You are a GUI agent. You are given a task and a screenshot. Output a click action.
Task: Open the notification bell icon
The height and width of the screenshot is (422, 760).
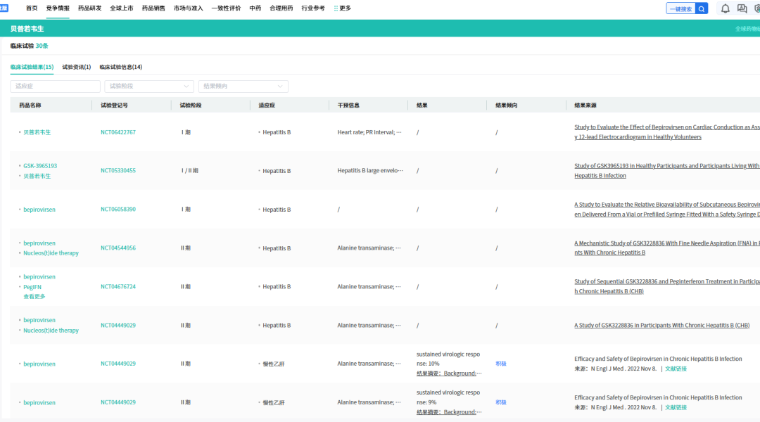(x=725, y=8)
